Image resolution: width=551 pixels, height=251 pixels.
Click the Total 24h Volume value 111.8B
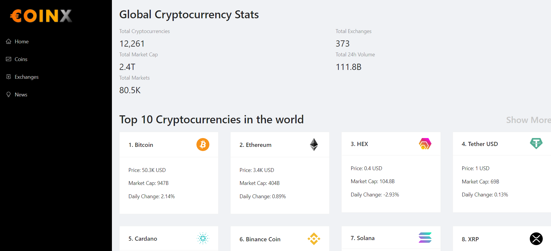pos(348,67)
